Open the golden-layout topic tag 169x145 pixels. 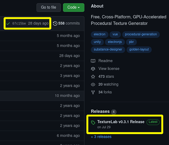pos(139,50)
